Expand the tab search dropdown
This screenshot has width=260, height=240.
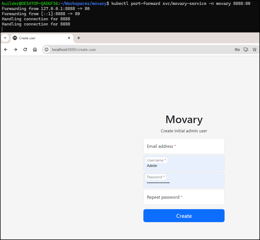[5, 38]
